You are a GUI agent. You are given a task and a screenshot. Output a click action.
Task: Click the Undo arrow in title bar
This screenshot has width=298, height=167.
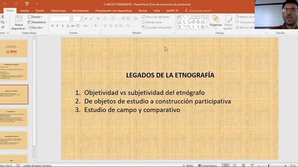point(5,4)
